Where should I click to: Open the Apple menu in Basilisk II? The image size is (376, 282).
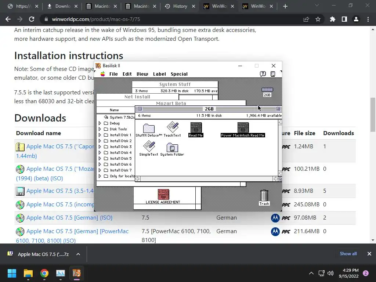click(103, 74)
